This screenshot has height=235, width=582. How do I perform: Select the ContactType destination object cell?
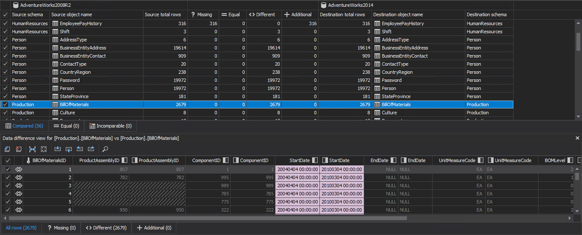(419, 64)
